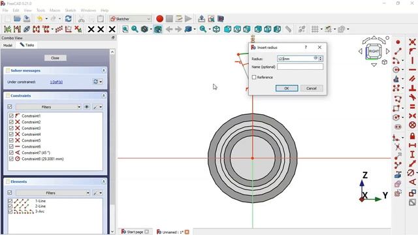Image resolution: width=418 pixels, height=235 pixels.
Task: Toggle 1-Line element checkbox
Action: coord(10,201)
